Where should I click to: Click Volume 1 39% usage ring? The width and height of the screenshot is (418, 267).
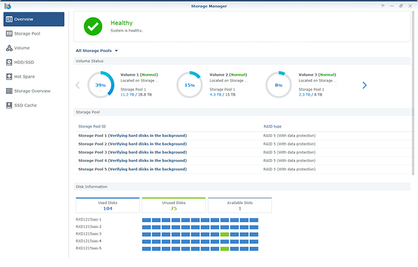(101, 85)
